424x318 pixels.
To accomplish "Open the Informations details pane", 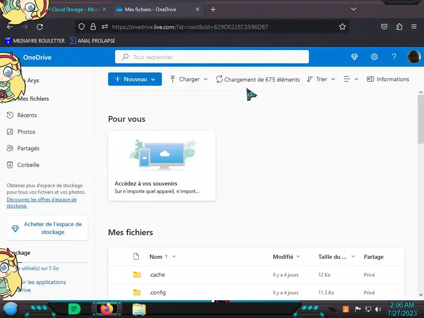I will [x=388, y=79].
